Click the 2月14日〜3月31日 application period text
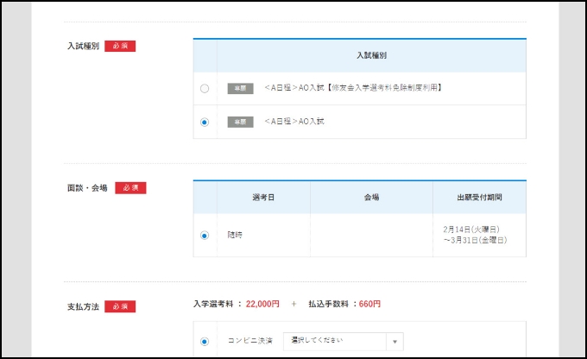Image resolution: width=587 pixels, height=359 pixels. click(473, 235)
